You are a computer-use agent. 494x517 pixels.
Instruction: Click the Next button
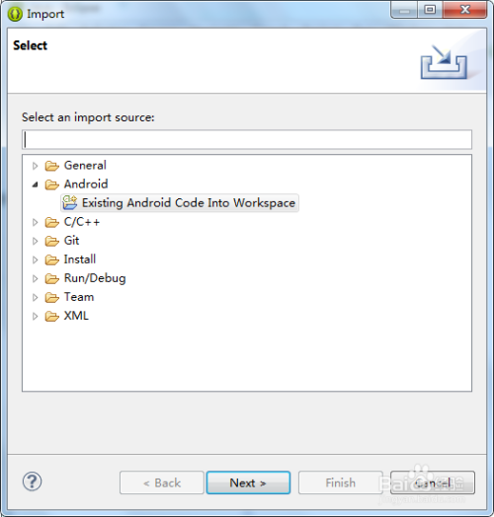click(248, 482)
